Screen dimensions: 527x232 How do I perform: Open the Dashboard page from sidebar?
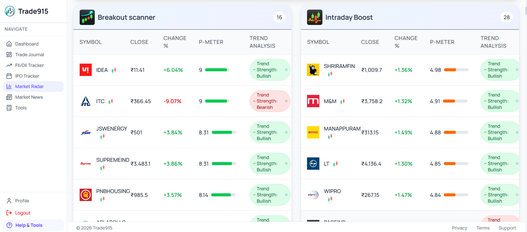pos(27,44)
